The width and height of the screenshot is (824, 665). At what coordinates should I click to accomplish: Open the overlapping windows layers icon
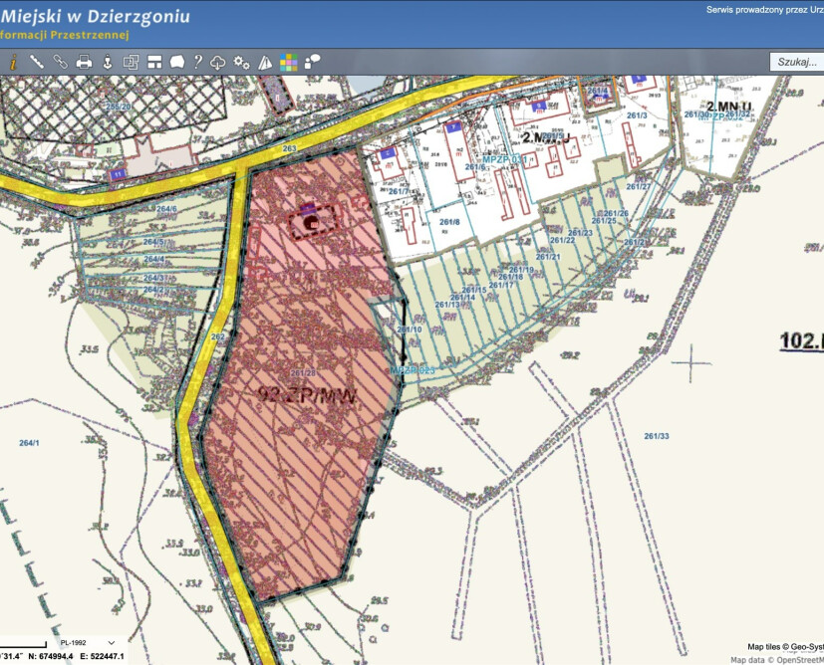point(131,62)
